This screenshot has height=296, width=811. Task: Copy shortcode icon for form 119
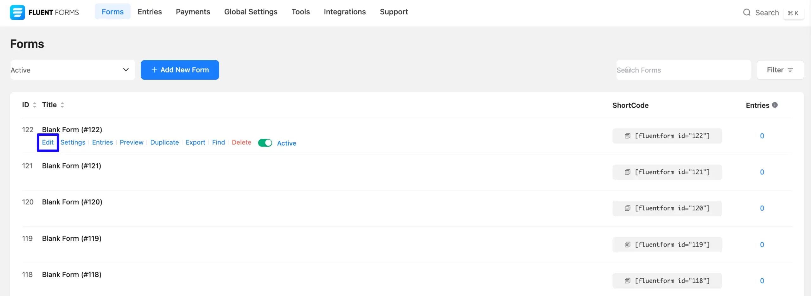click(627, 245)
